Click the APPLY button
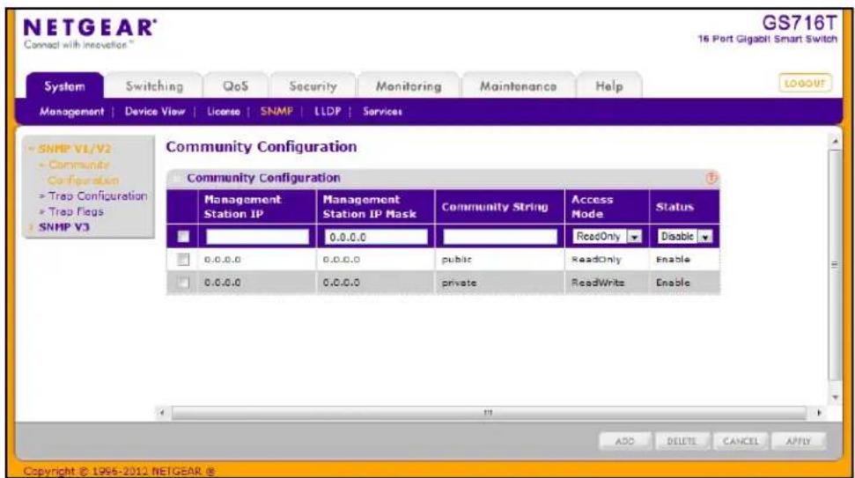 click(799, 442)
